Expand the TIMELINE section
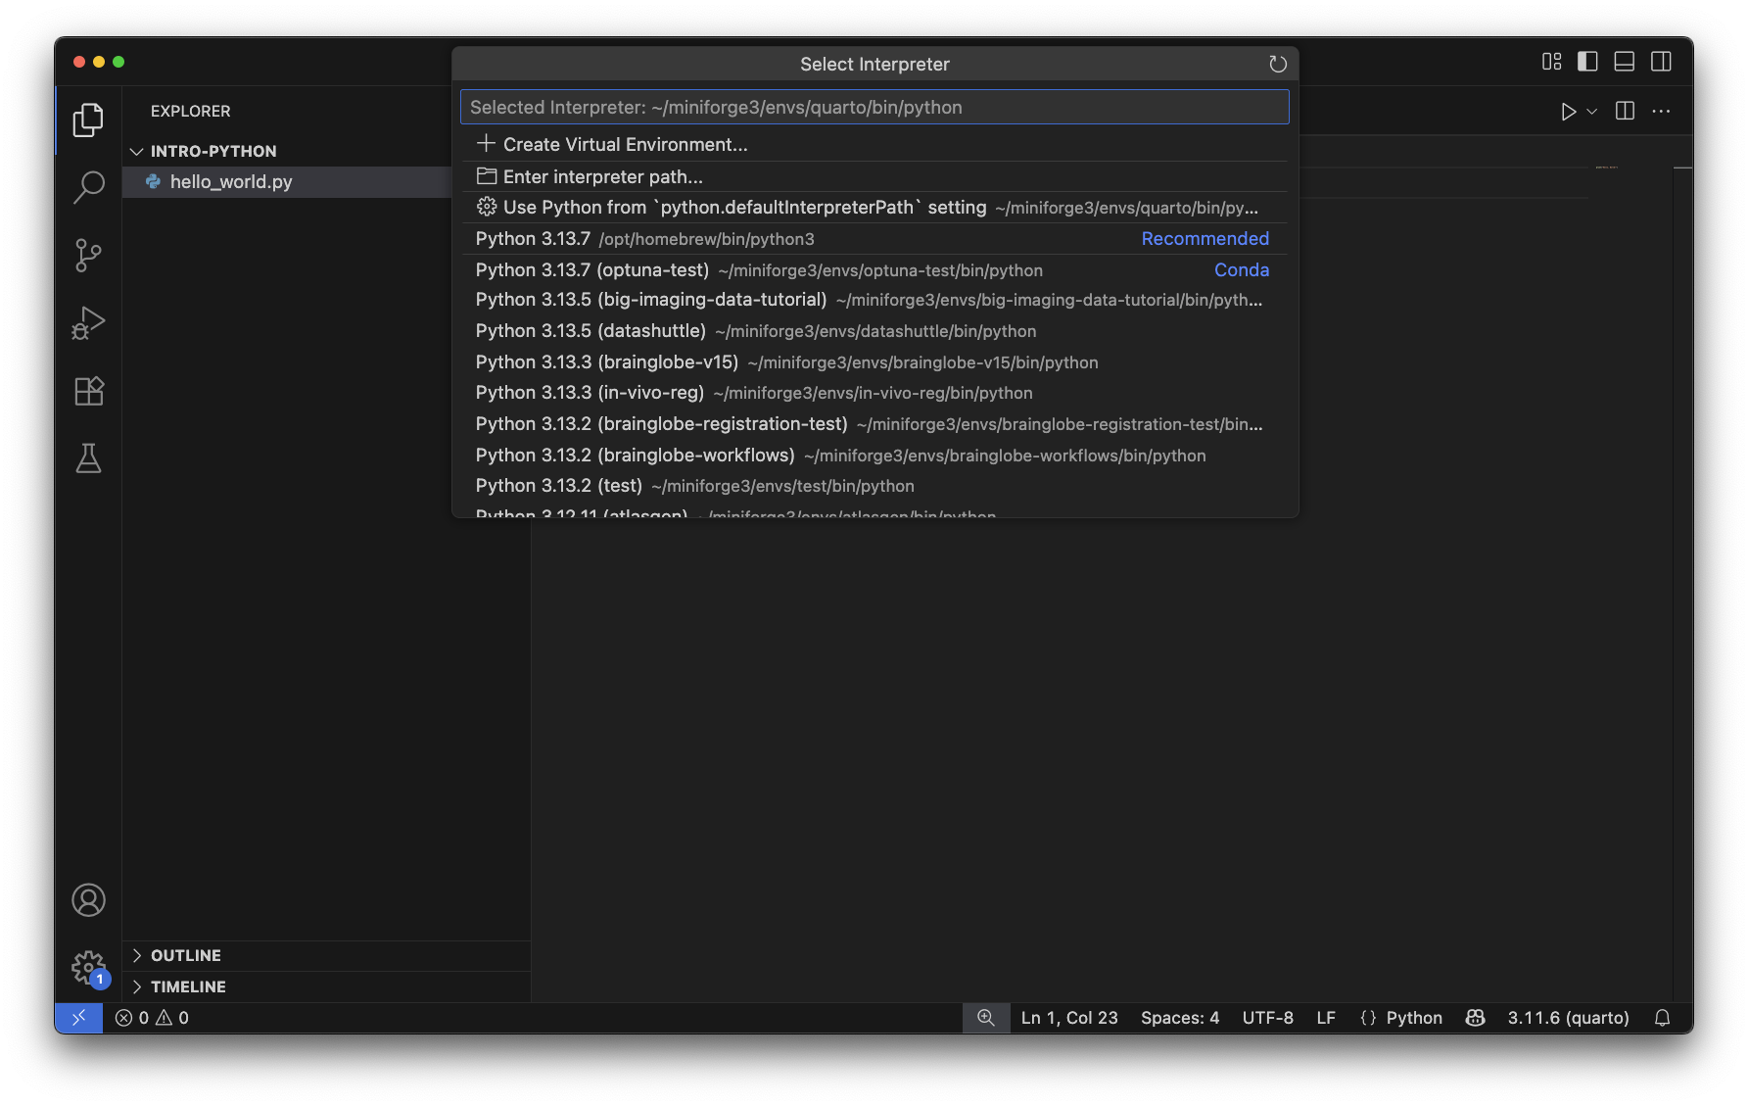The image size is (1748, 1106). (188, 986)
